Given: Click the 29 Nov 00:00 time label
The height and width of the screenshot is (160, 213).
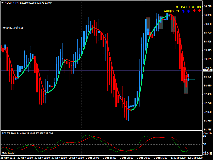Looking at the screenshot, I should coord(76,158).
